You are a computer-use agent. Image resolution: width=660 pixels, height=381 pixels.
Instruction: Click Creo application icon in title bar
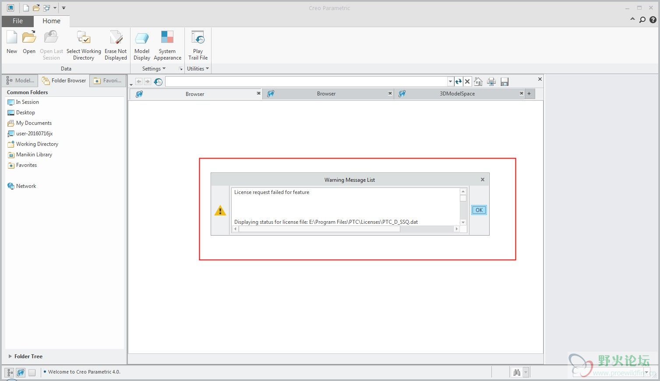[x=11, y=8]
